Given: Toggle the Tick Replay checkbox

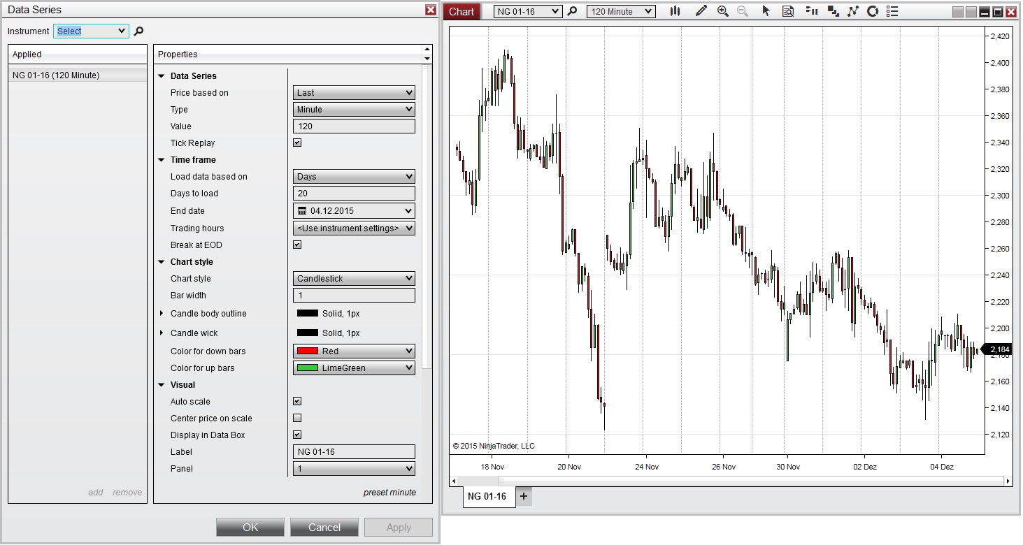Looking at the screenshot, I should [x=297, y=143].
